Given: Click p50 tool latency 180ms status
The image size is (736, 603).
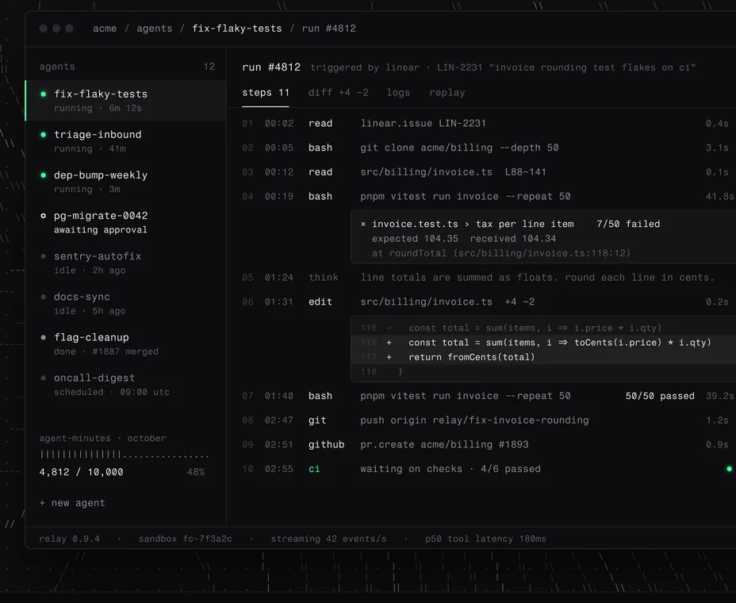Looking at the screenshot, I should (x=485, y=539).
